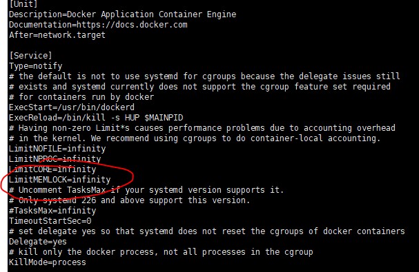Place cursor on LimitNOFILE=infinity line
The height and width of the screenshot is (272, 419).
click(57, 149)
